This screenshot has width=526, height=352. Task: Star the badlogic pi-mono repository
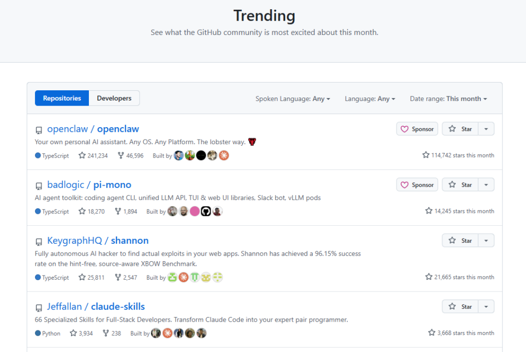pos(460,185)
